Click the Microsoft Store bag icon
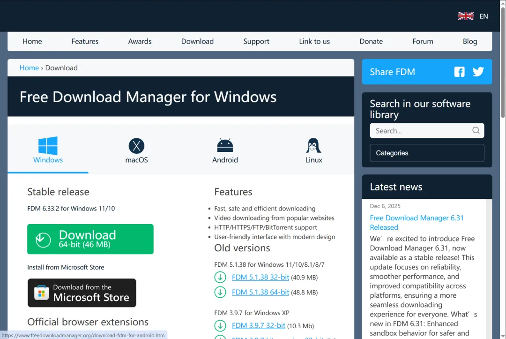The width and height of the screenshot is (506, 339). coord(41,293)
